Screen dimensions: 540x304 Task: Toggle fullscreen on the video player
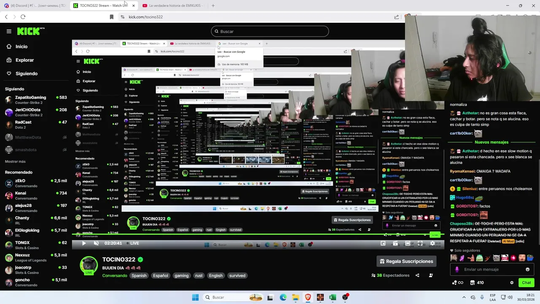point(420,243)
